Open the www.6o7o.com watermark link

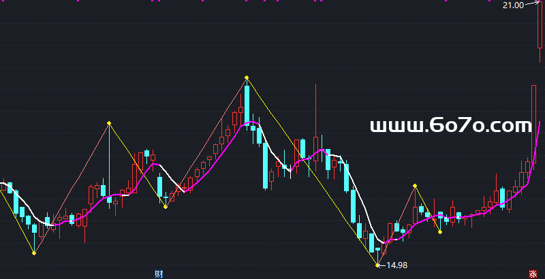tap(450, 126)
